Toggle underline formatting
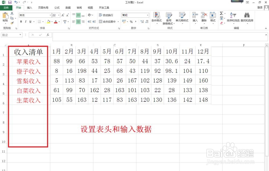 (x=31, y=21)
